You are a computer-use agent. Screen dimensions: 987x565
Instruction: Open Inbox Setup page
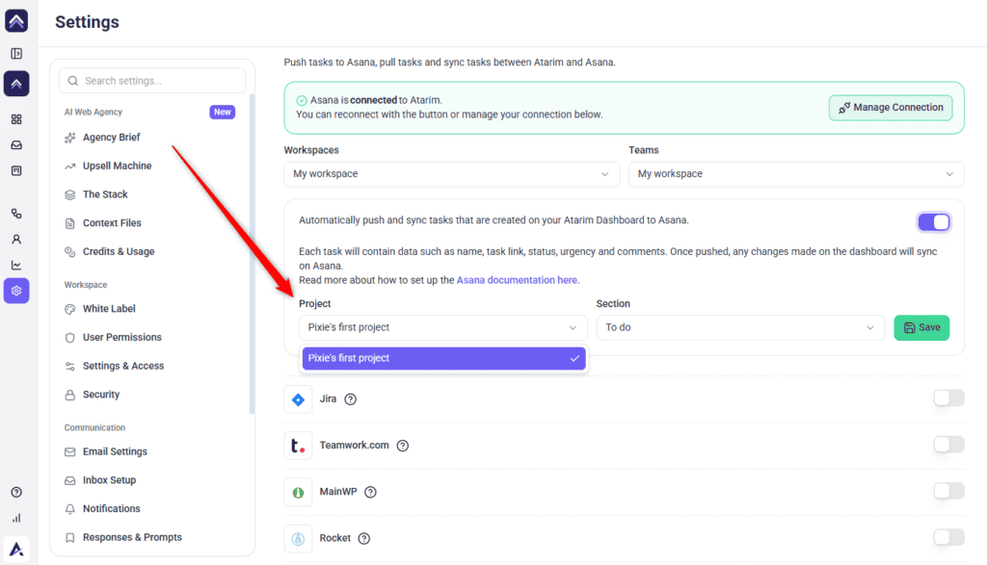(x=109, y=480)
